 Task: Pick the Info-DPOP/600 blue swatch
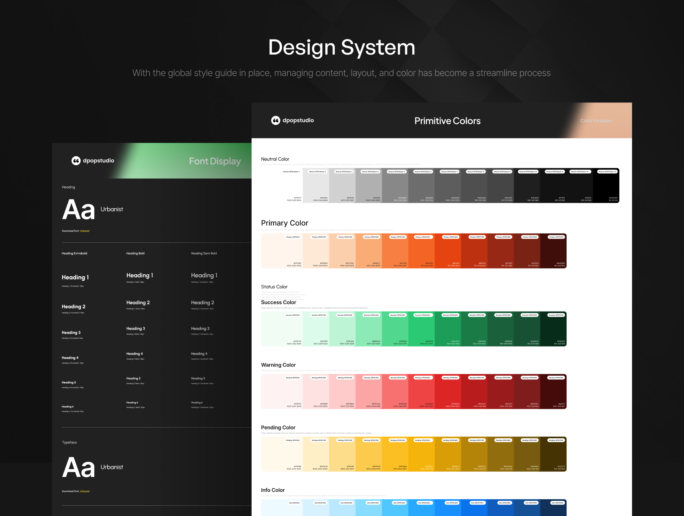tap(448, 508)
